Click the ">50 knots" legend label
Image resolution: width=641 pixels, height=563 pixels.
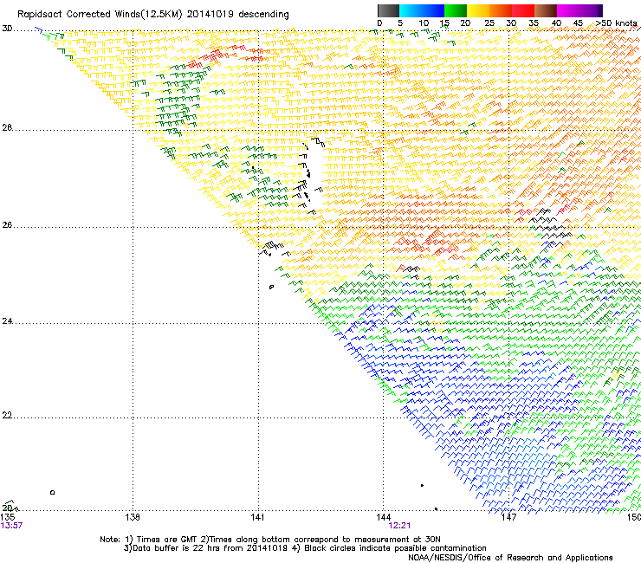click(616, 23)
